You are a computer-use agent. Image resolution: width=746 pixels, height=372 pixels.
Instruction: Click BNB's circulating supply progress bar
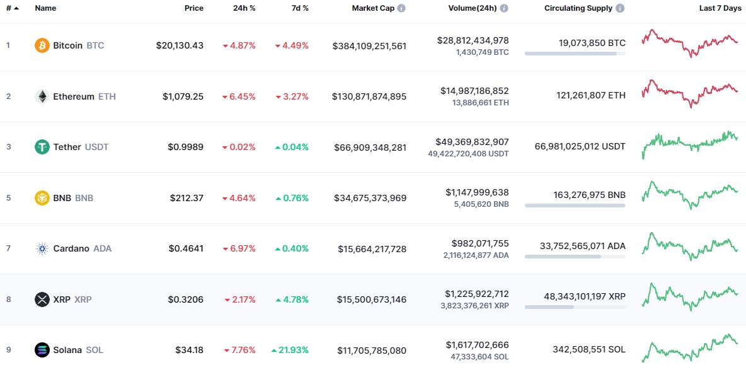tap(575, 206)
